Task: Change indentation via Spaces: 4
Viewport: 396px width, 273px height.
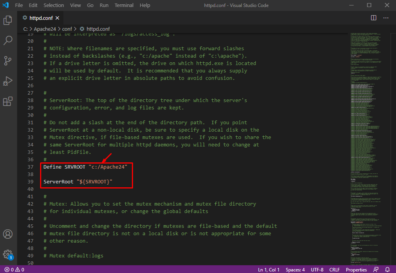Action: tap(295, 270)
